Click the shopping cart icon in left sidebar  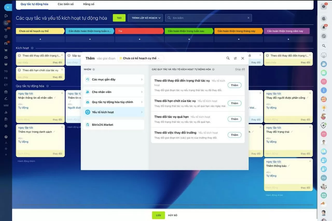[x=6, y=50]
